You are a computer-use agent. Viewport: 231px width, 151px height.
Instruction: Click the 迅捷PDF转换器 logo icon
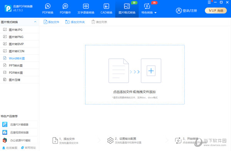[x=8, y=8]
